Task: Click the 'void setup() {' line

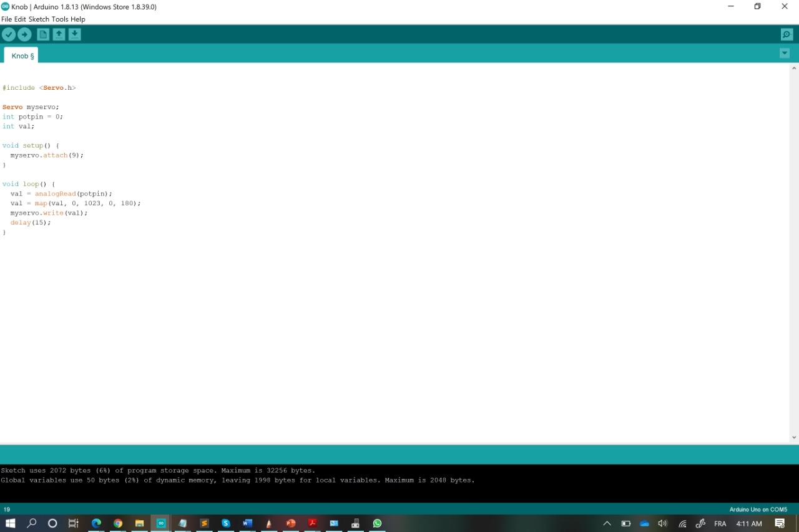Action: 31,145
